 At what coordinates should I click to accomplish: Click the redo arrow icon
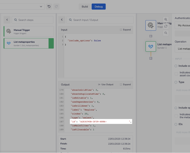[56, 6]
